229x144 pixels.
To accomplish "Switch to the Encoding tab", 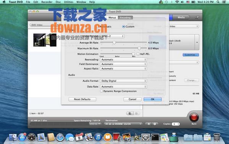I will point(125,18).
